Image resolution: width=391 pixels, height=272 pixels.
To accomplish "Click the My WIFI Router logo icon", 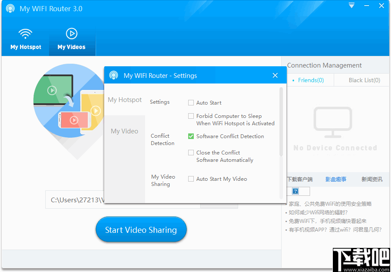I will (x=10, y=9).
